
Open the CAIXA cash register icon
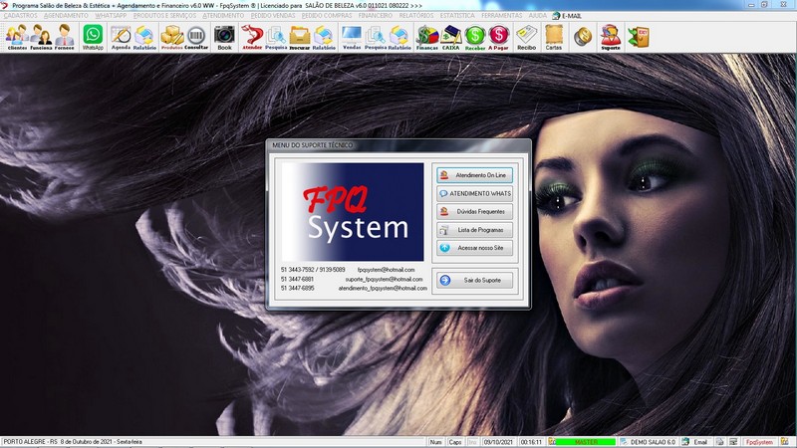coord(451,37)
